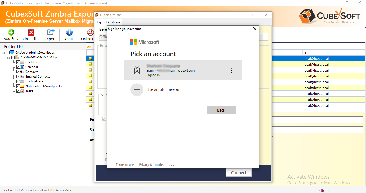Select the archive icon of All-2020-08-18-165140.tgz
This screenshot has width=366, height=193.
[x=17, y=57]
